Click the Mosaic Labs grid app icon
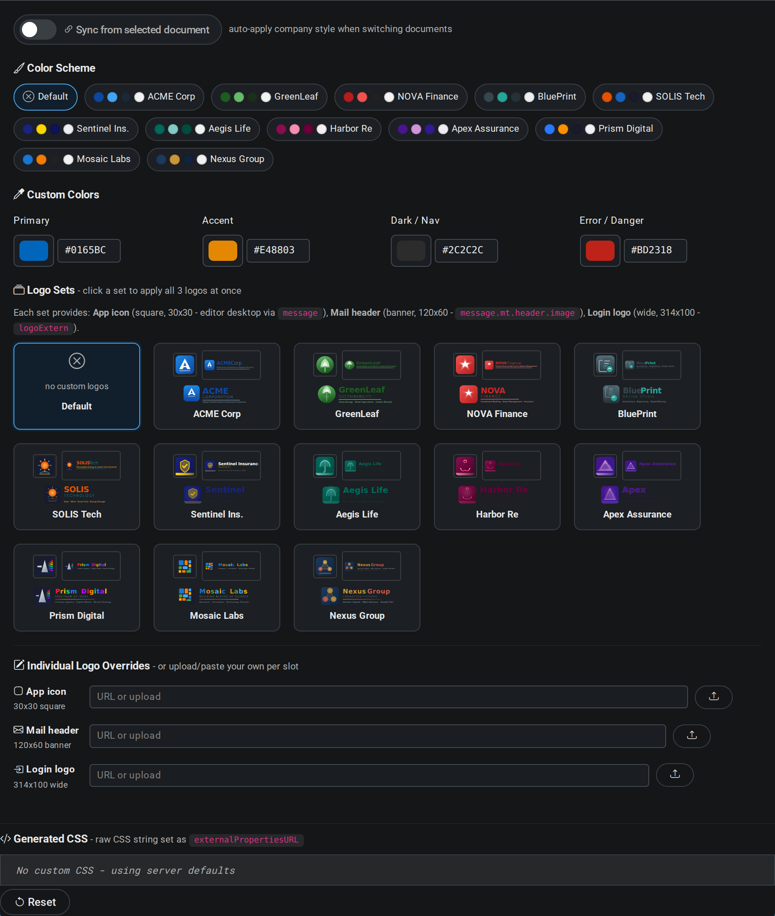Image resolution: width=775 pixels, height=916 pixels. click(x=185, y=566)
